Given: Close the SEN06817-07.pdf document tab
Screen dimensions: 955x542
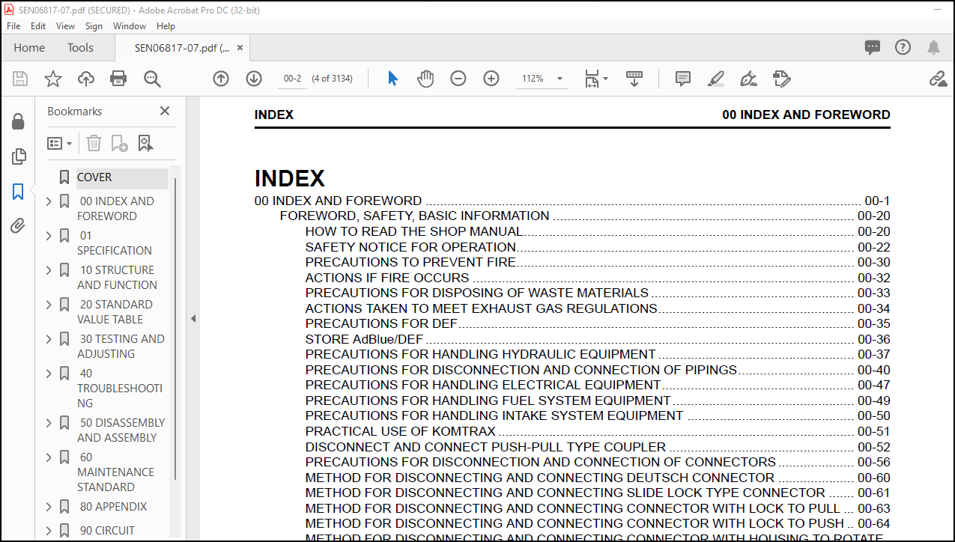Looking at the screenshot, I should (240, 47).
